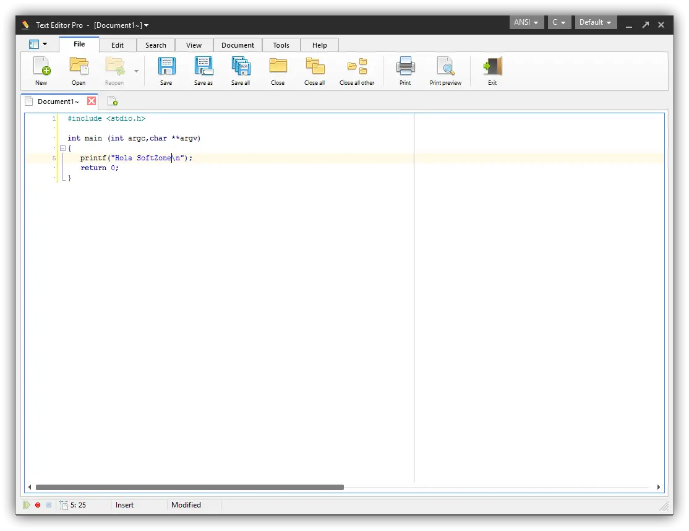Click the Document1~ tab page icon
The height and width of the screenshot is (531, 689).
click(29, 101)
